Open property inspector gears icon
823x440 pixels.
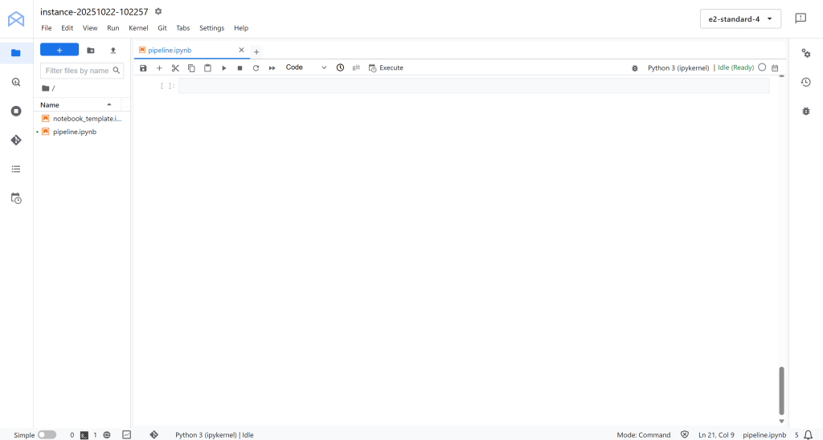tap(805, 53)
